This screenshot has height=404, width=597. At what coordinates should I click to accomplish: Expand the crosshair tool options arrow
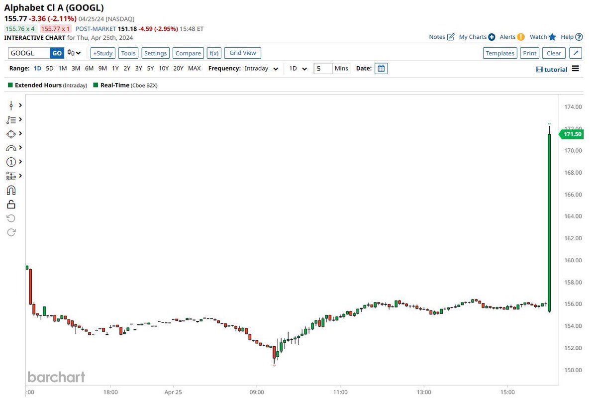click(x=20, y=105)
